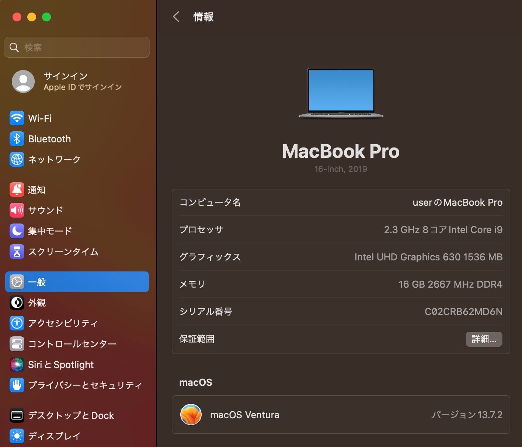Click the プロセッサ row label
This screenshot has height=447, width=522.
[201, 230]
